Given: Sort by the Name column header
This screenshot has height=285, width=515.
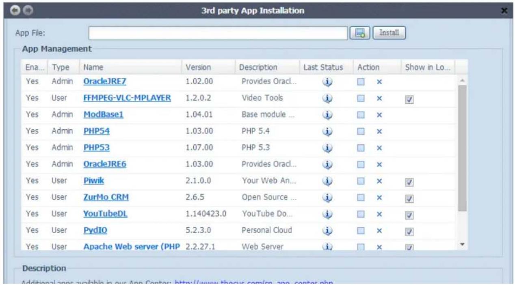Looking at the screenshot, I should coord(130,67).
